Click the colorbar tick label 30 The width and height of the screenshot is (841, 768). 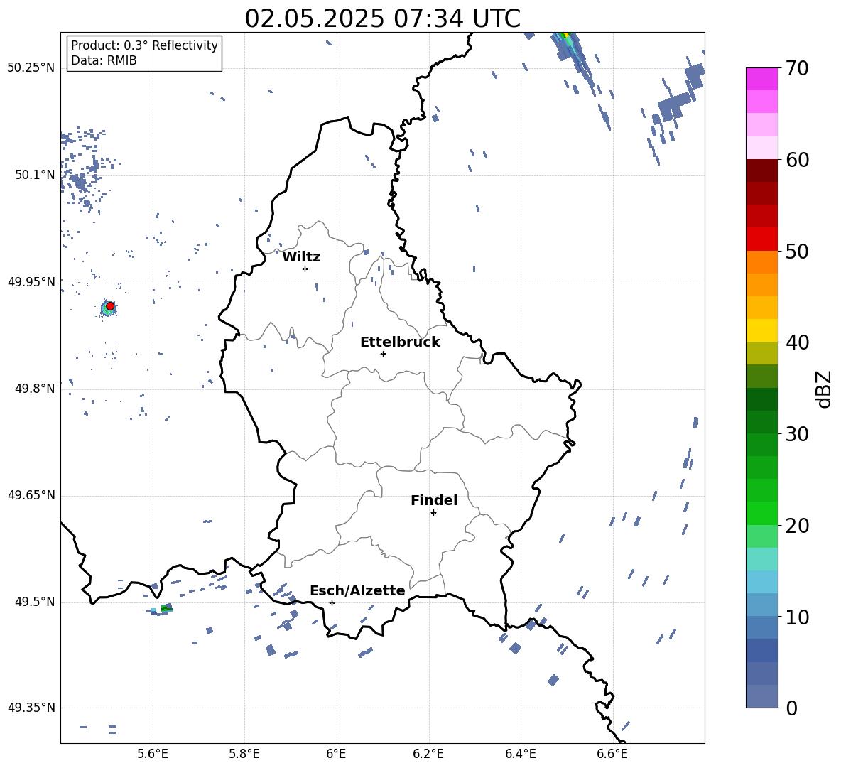click(x=797, y=434)
